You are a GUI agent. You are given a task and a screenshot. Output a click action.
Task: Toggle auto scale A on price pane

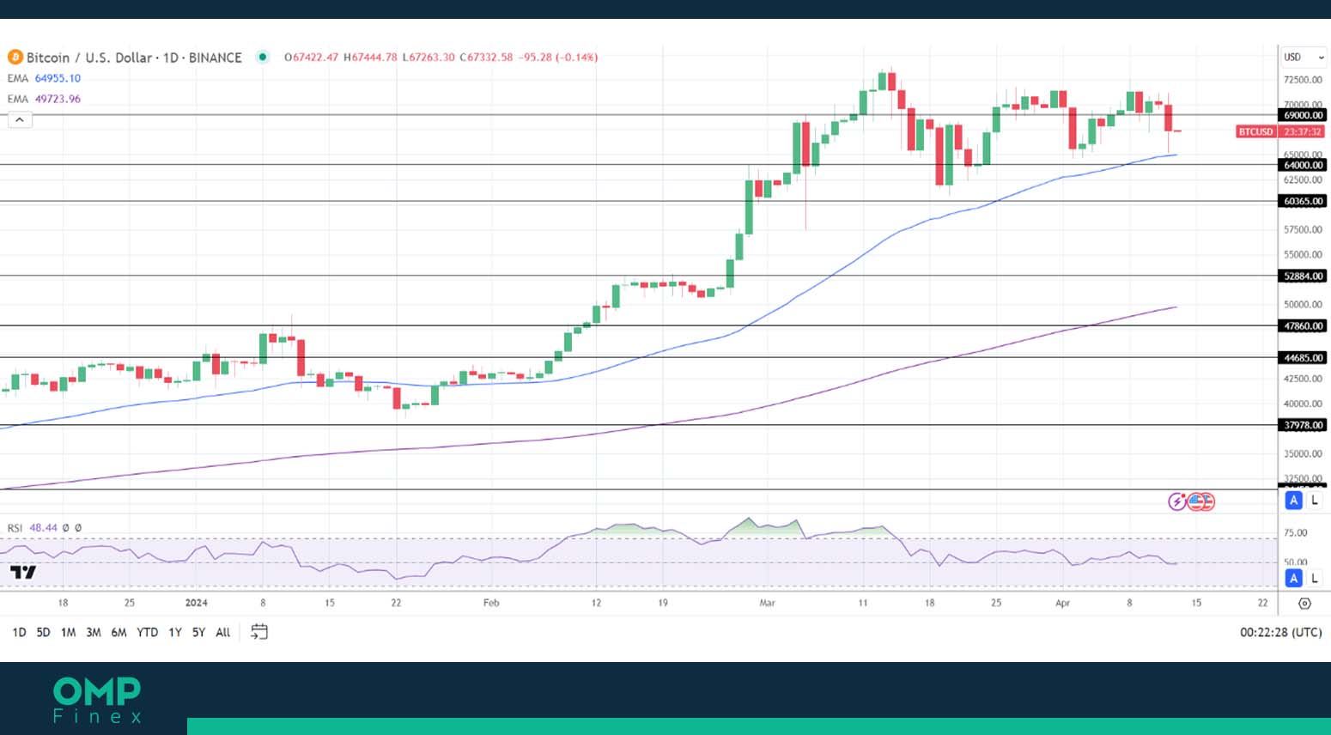click(1293, 501)
